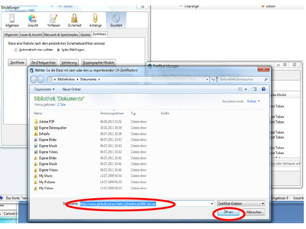Open the Organisieren dropdown menu
Viewport: 306px width, 229px height.
pos(44,89)
